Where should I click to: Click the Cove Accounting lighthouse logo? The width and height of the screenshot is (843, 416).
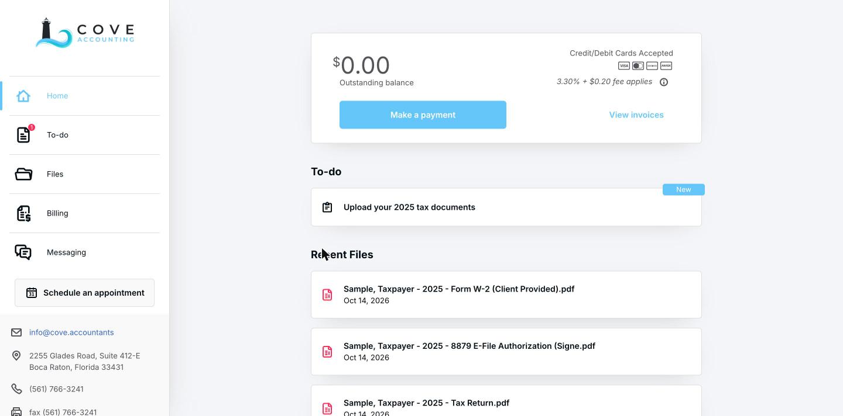click(x=85, y=33)
